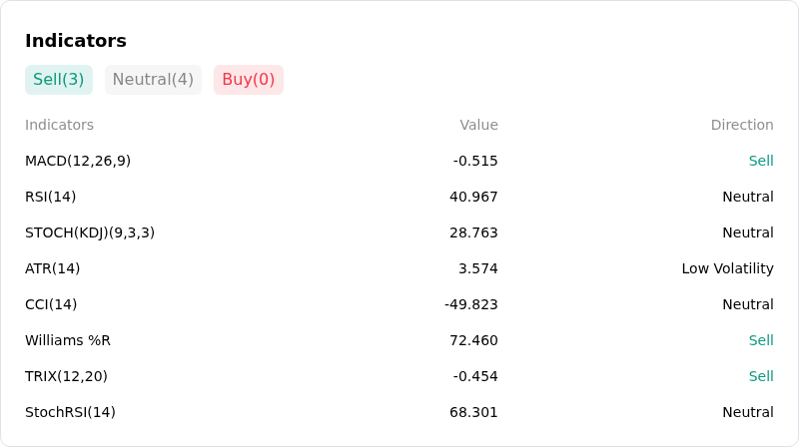
Task: Open the STOCH(KDJ)(9,3,3) indicator
Action: (x=90, y=232)
